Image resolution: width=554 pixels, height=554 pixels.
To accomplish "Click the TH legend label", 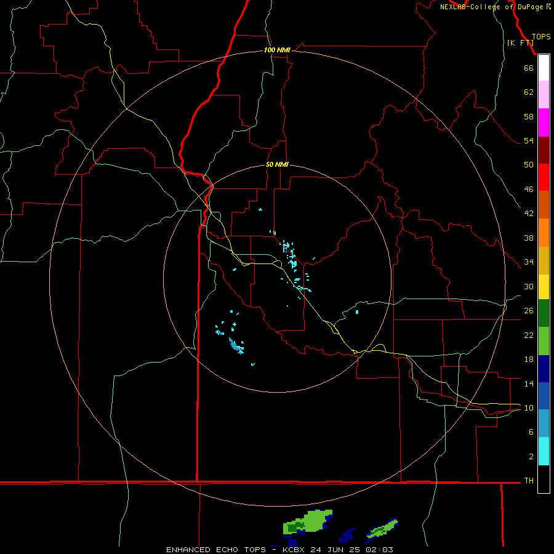I will (529, 480).
